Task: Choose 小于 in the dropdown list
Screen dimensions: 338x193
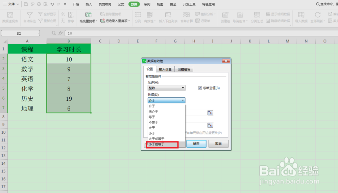Action: tap(166, 133)
